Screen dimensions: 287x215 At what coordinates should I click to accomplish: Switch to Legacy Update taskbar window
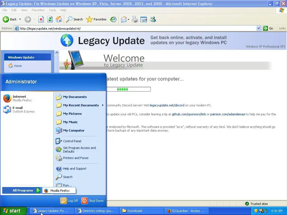(52, 211)
